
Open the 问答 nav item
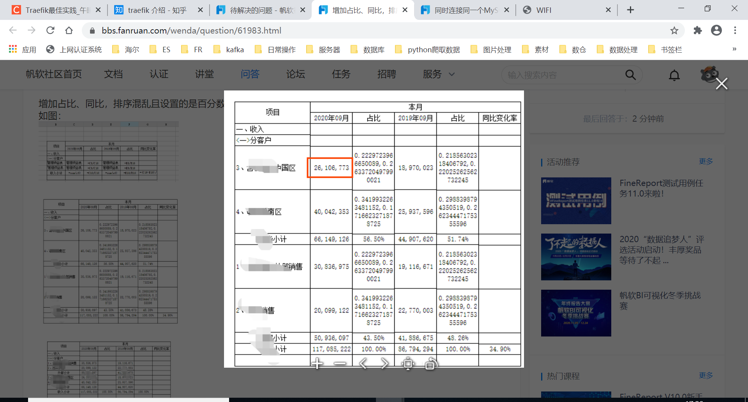click(x=250, y=74)
